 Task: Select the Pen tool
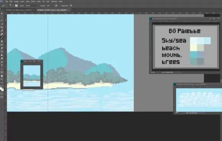click(2, 62)
